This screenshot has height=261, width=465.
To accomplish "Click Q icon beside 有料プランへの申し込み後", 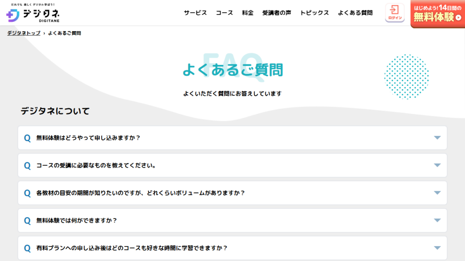I will pyautogui.click(x=27, y=248).
